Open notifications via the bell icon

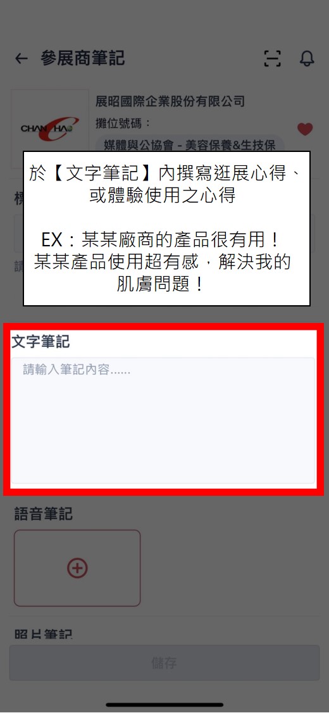coord(307,58)
